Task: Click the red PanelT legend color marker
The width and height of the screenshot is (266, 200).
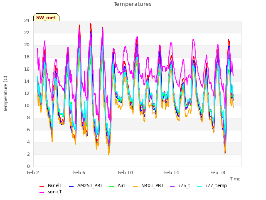Action: tap(42, 186)
